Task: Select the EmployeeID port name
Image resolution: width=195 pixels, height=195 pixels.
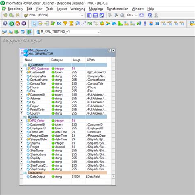Action: coord(38,128)
